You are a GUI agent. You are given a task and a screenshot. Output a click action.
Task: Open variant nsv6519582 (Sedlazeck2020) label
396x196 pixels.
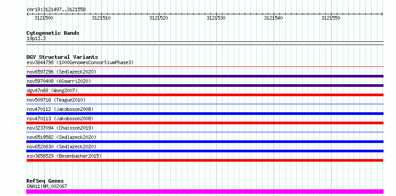(61, 137)
